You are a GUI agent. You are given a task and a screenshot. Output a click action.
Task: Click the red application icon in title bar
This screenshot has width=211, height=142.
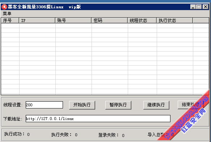4,7
